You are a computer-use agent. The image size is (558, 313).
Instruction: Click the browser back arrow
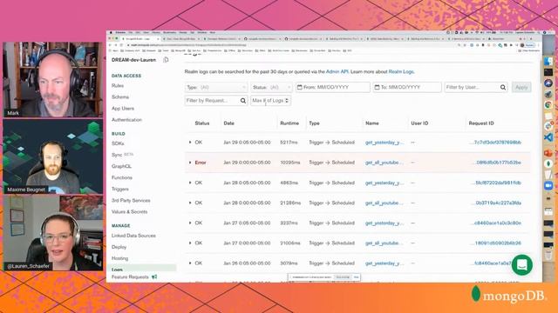click(111, 45)
